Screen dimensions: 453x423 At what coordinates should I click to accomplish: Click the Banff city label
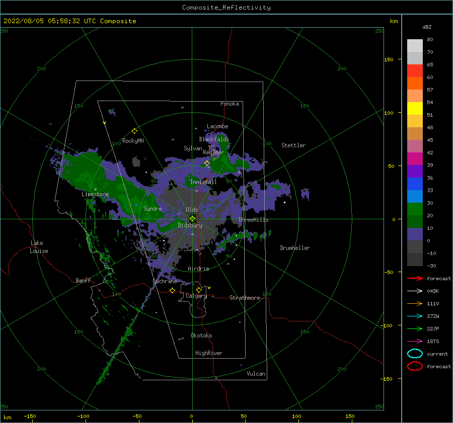pyautogui.click(x=83, y=281)
